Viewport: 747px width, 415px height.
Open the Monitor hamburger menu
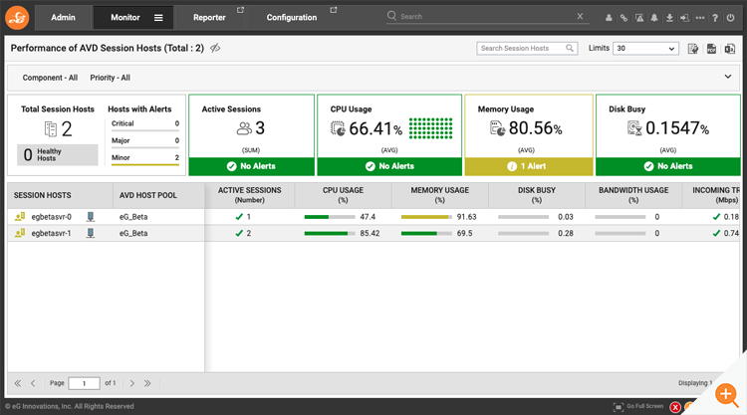(158, 18)
